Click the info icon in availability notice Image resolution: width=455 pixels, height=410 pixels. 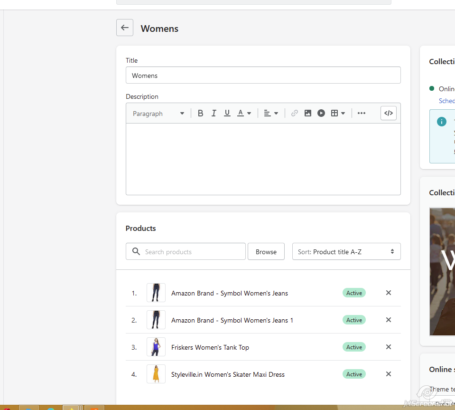[442, 122]
